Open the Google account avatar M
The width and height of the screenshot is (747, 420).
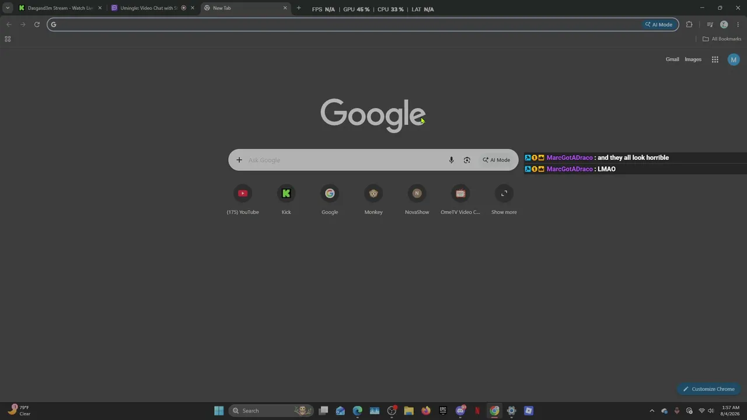point(734,60)
